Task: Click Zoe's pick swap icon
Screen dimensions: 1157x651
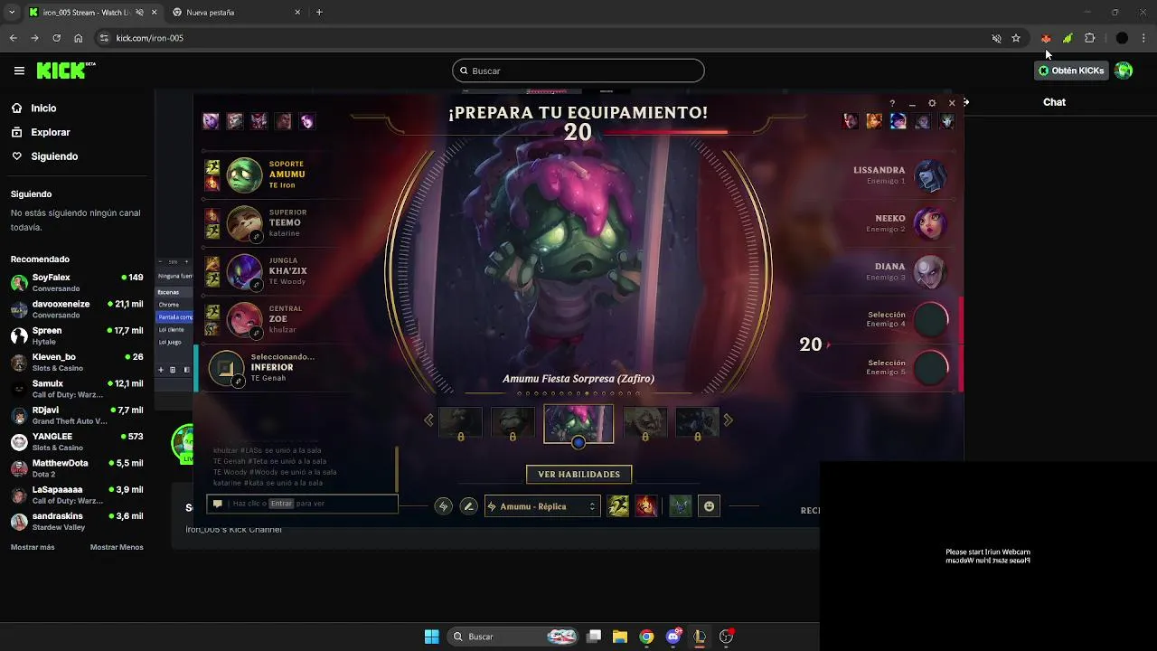Action: pyautogui.click(x=257, y=333)
